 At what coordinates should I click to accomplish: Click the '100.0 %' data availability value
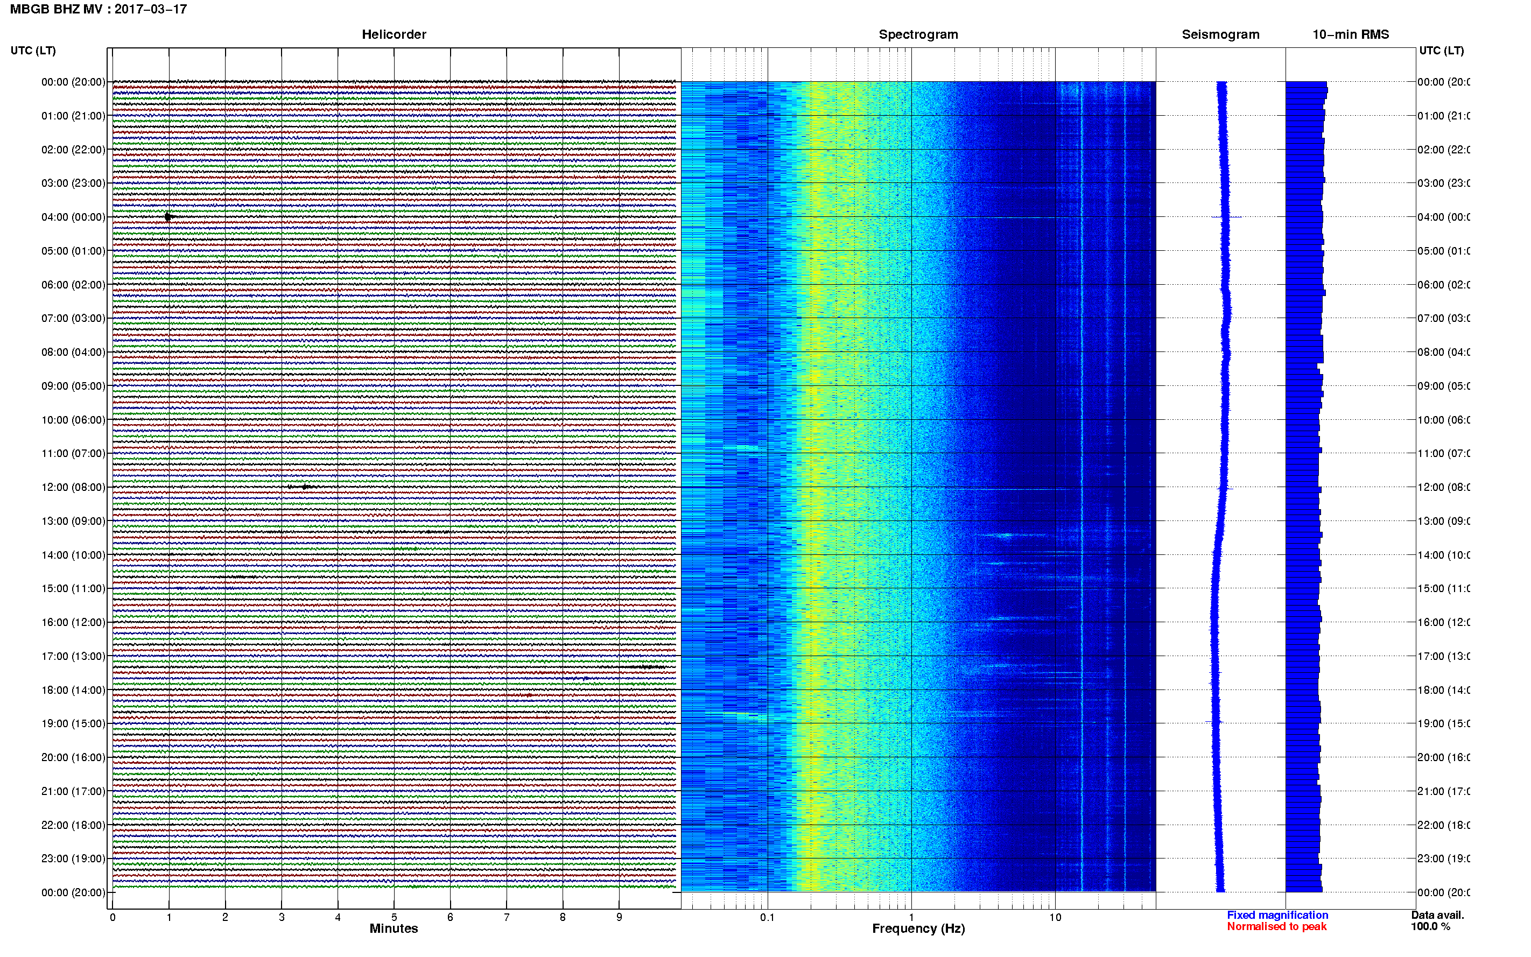tap(1430, 927)
